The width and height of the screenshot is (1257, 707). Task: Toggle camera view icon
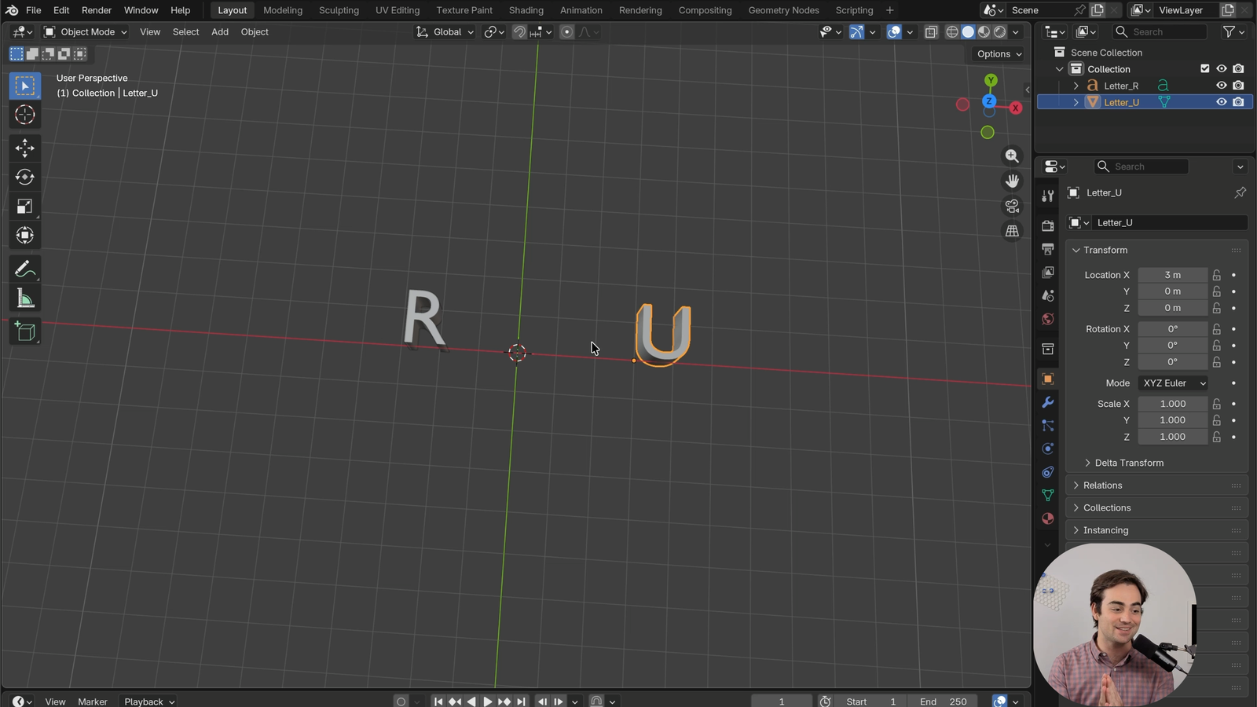[1012, 206]
